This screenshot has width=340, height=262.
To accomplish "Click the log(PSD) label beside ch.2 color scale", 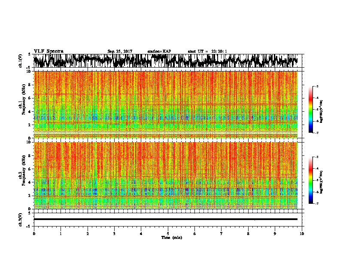I will click(322, 182).
